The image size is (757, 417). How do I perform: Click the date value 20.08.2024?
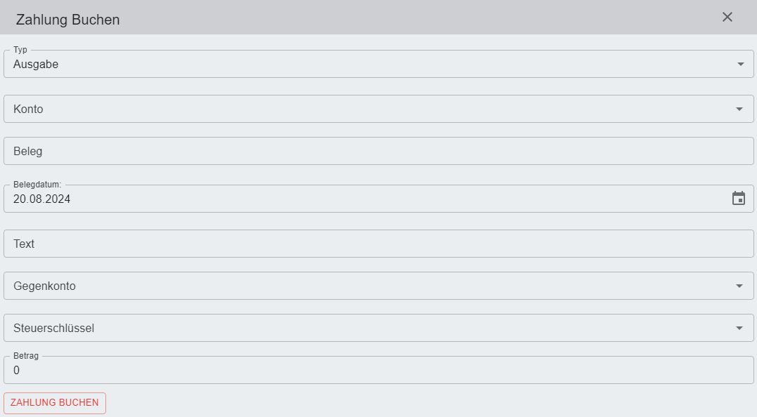tap(42, 199)
